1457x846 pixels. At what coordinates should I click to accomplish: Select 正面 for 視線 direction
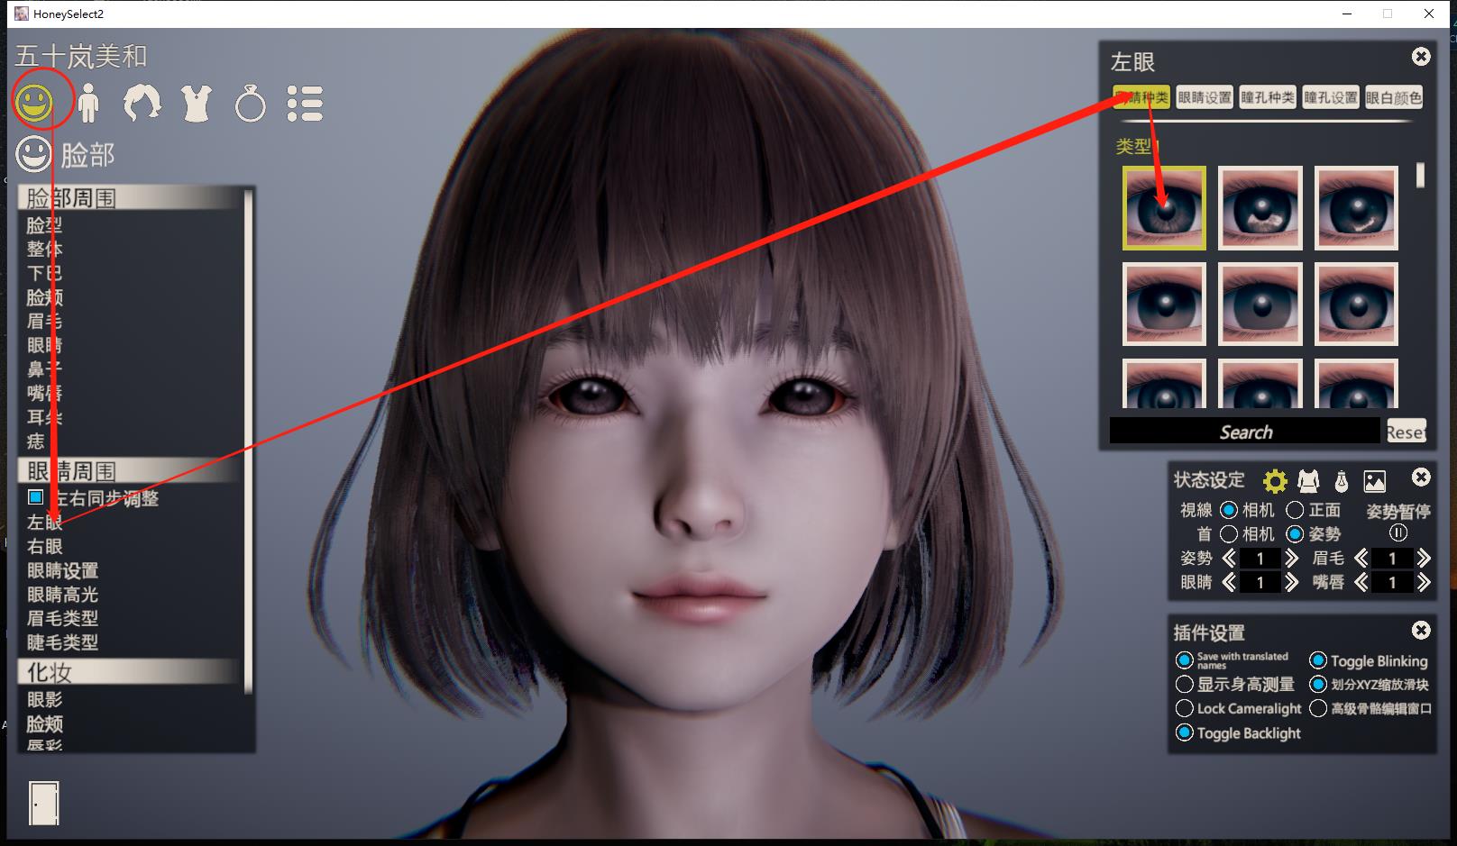tap(1295, 510)
